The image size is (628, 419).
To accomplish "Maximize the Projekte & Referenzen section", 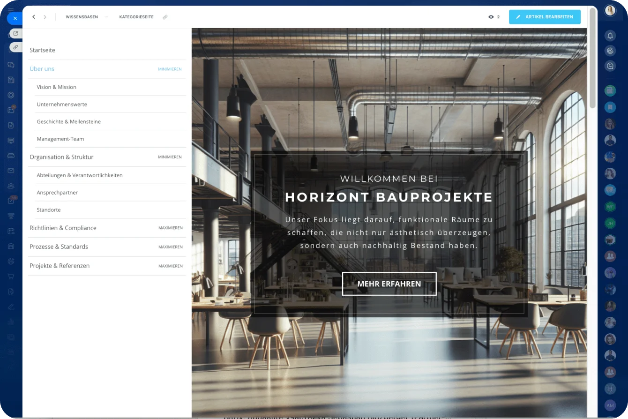I will click(170, 266).
